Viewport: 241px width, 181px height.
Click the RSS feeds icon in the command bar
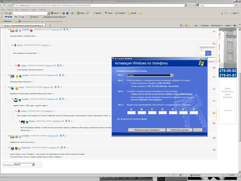pos(186,25)
